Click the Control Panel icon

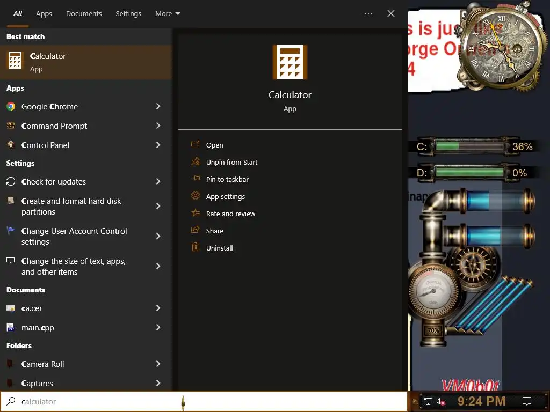point(11,145)
